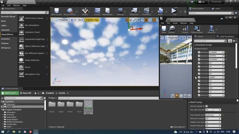239x134 pixels.
Task: Select the level asset thumbnail in Content Browser
Action: pyautogui.click(x=88, y=107)
